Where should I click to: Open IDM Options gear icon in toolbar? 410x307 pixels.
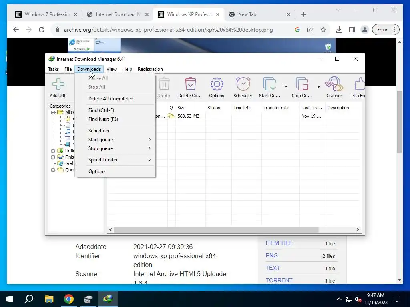(x=217, y=88)
